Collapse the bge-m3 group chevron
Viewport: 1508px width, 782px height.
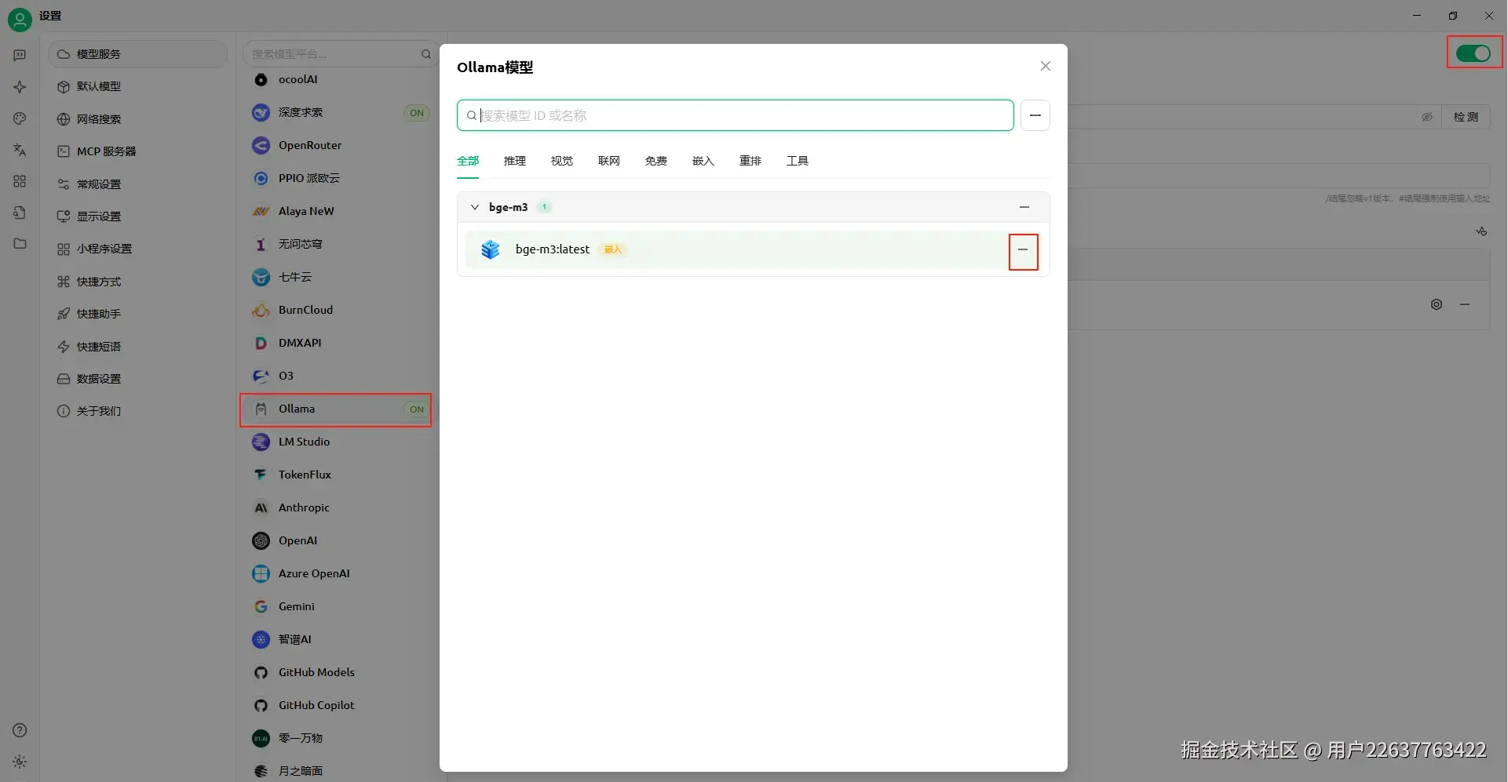click(x=474, y=207)
